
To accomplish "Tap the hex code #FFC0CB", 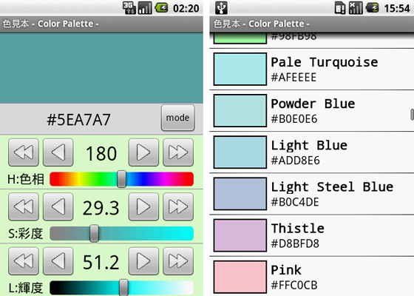I will (x=294, y=285).
